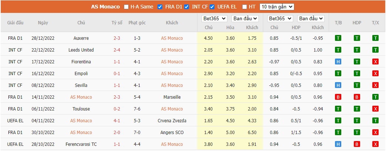This screenshot has width=386, height=151.
Task: Click green T badge in Auxerre row T/B column
Action: [338, 38]
